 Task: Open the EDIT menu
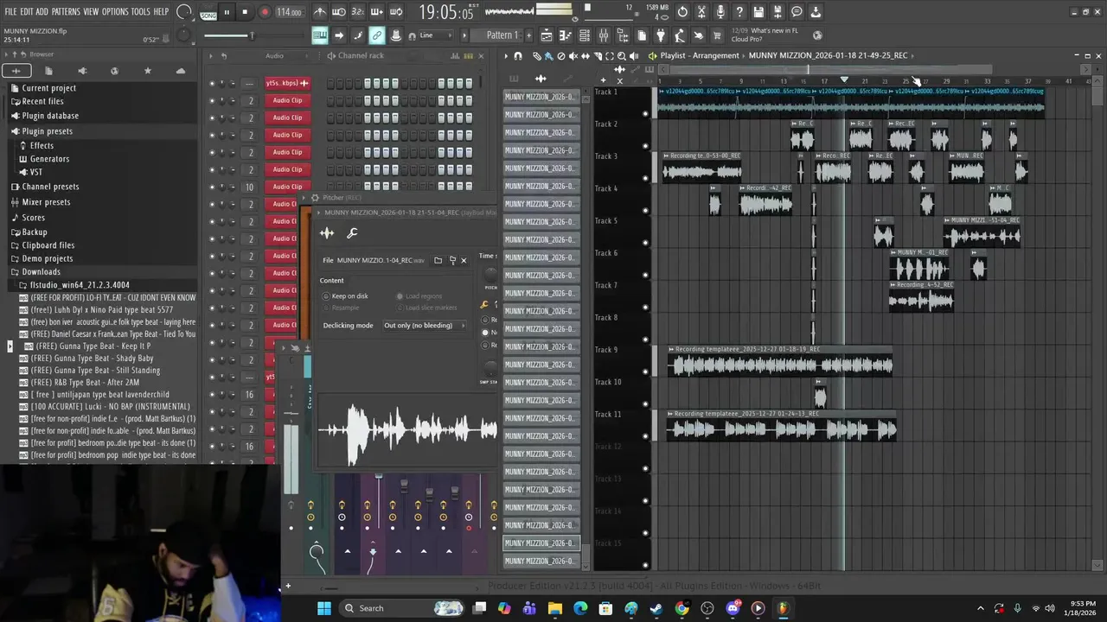[x=26, y=12]
